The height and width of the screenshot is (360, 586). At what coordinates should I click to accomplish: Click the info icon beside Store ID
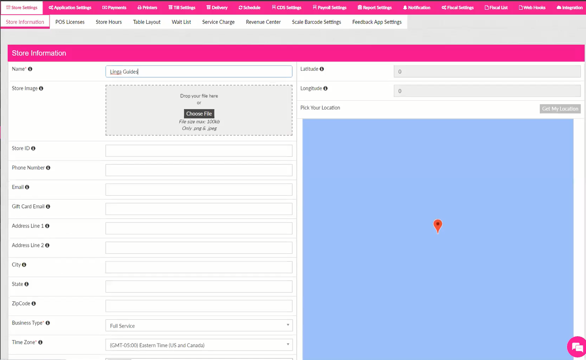33,148
